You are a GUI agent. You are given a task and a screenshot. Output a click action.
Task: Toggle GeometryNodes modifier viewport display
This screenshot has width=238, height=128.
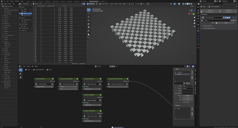coord(227,18)
